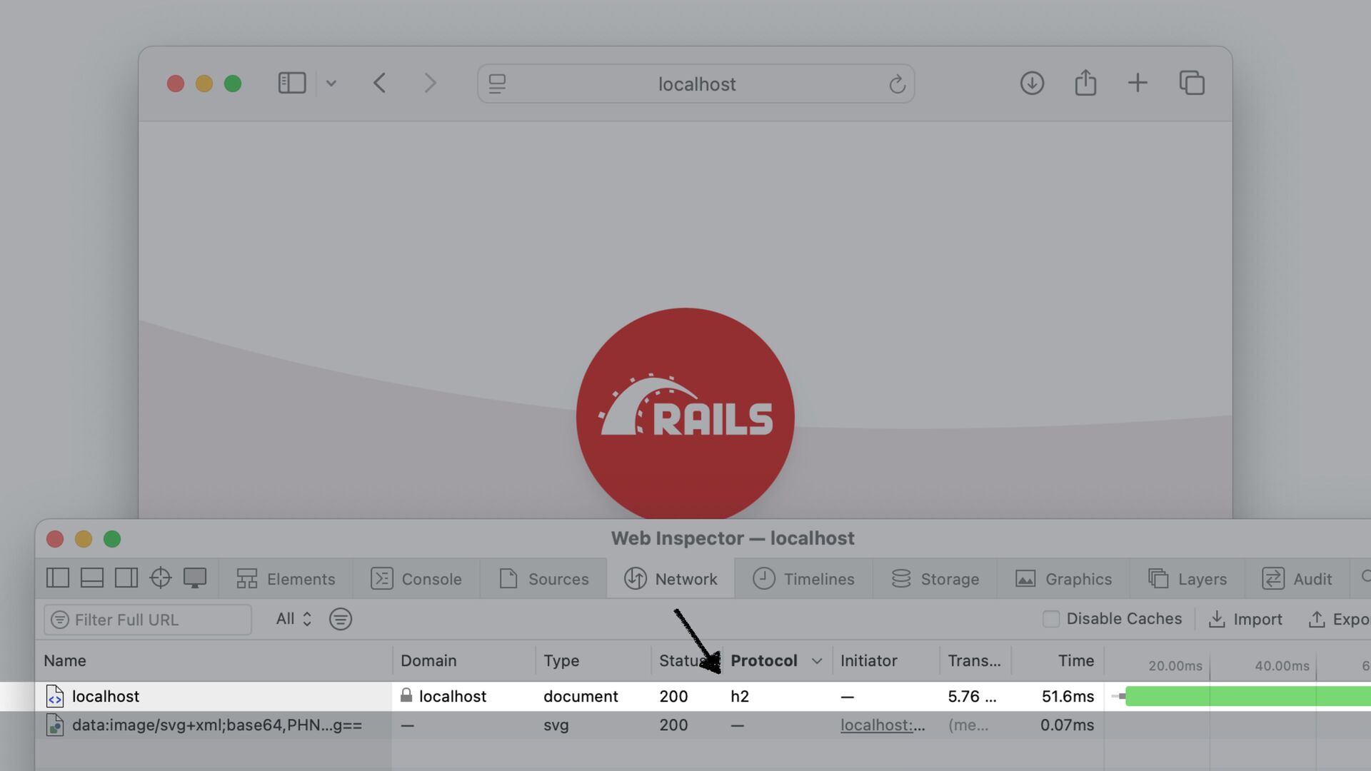Dock inspector to the left side

coord(58,578)
